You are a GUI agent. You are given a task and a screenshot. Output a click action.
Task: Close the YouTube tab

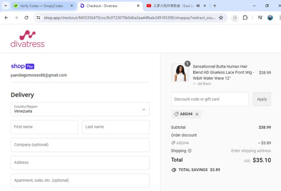point(205,6)
